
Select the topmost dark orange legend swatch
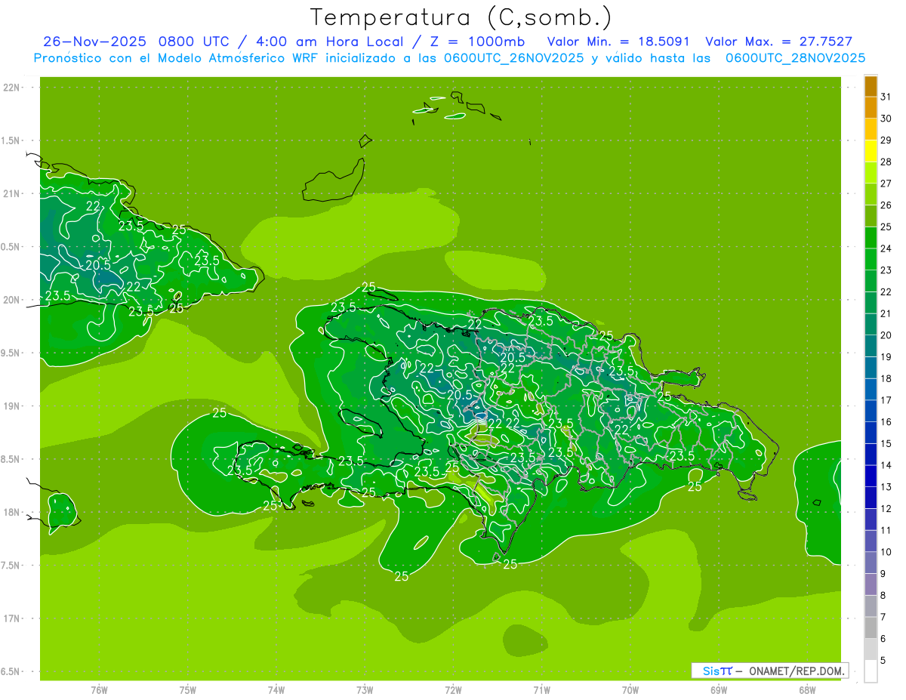click(871, 87)
